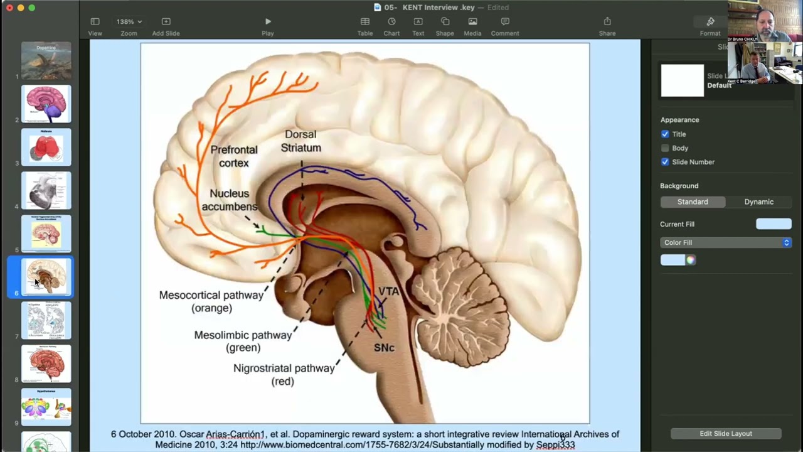This screenshot has height=452, width=803.
Task: Select slide 5 thumbnail
Action: click(46, 234)
